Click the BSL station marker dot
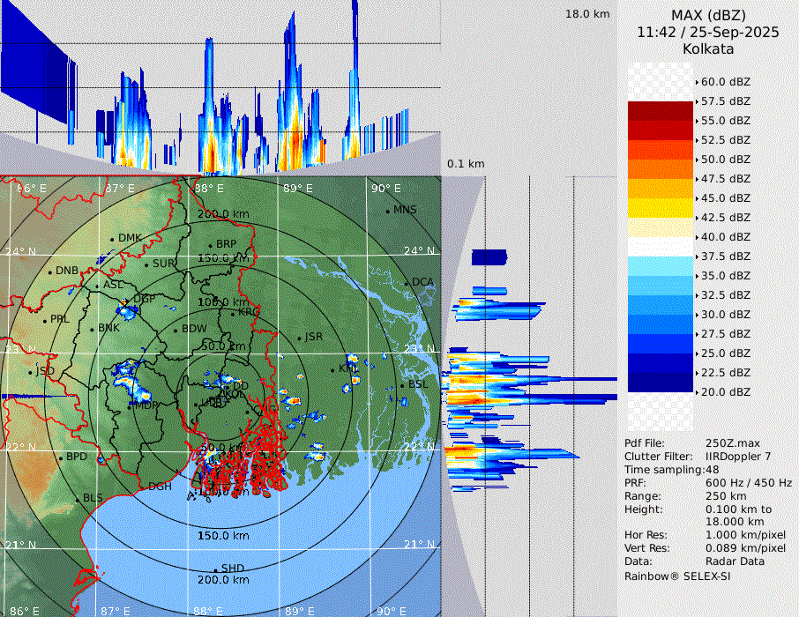The image size is (799, 617). [401, 386]
